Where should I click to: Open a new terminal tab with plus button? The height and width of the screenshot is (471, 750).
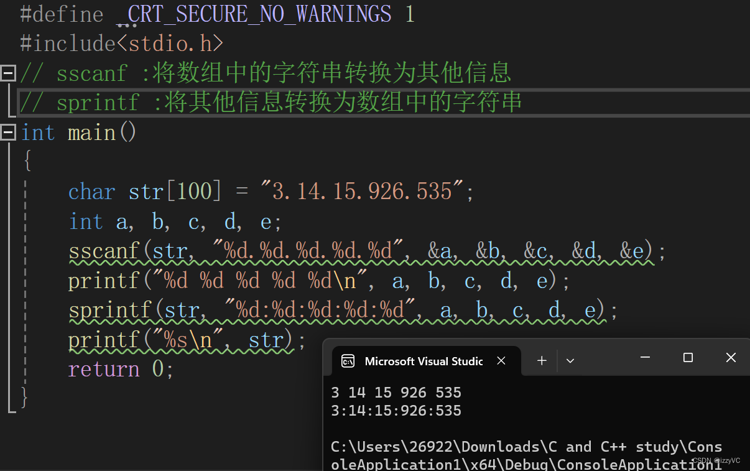pyautogui.click(x=541, y=360)
